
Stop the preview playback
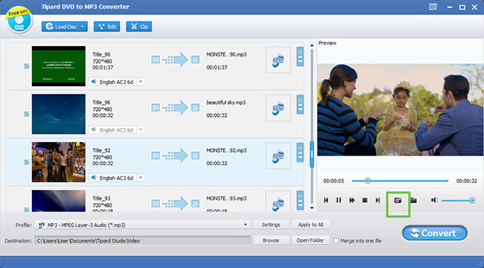(x=365, y=200)
